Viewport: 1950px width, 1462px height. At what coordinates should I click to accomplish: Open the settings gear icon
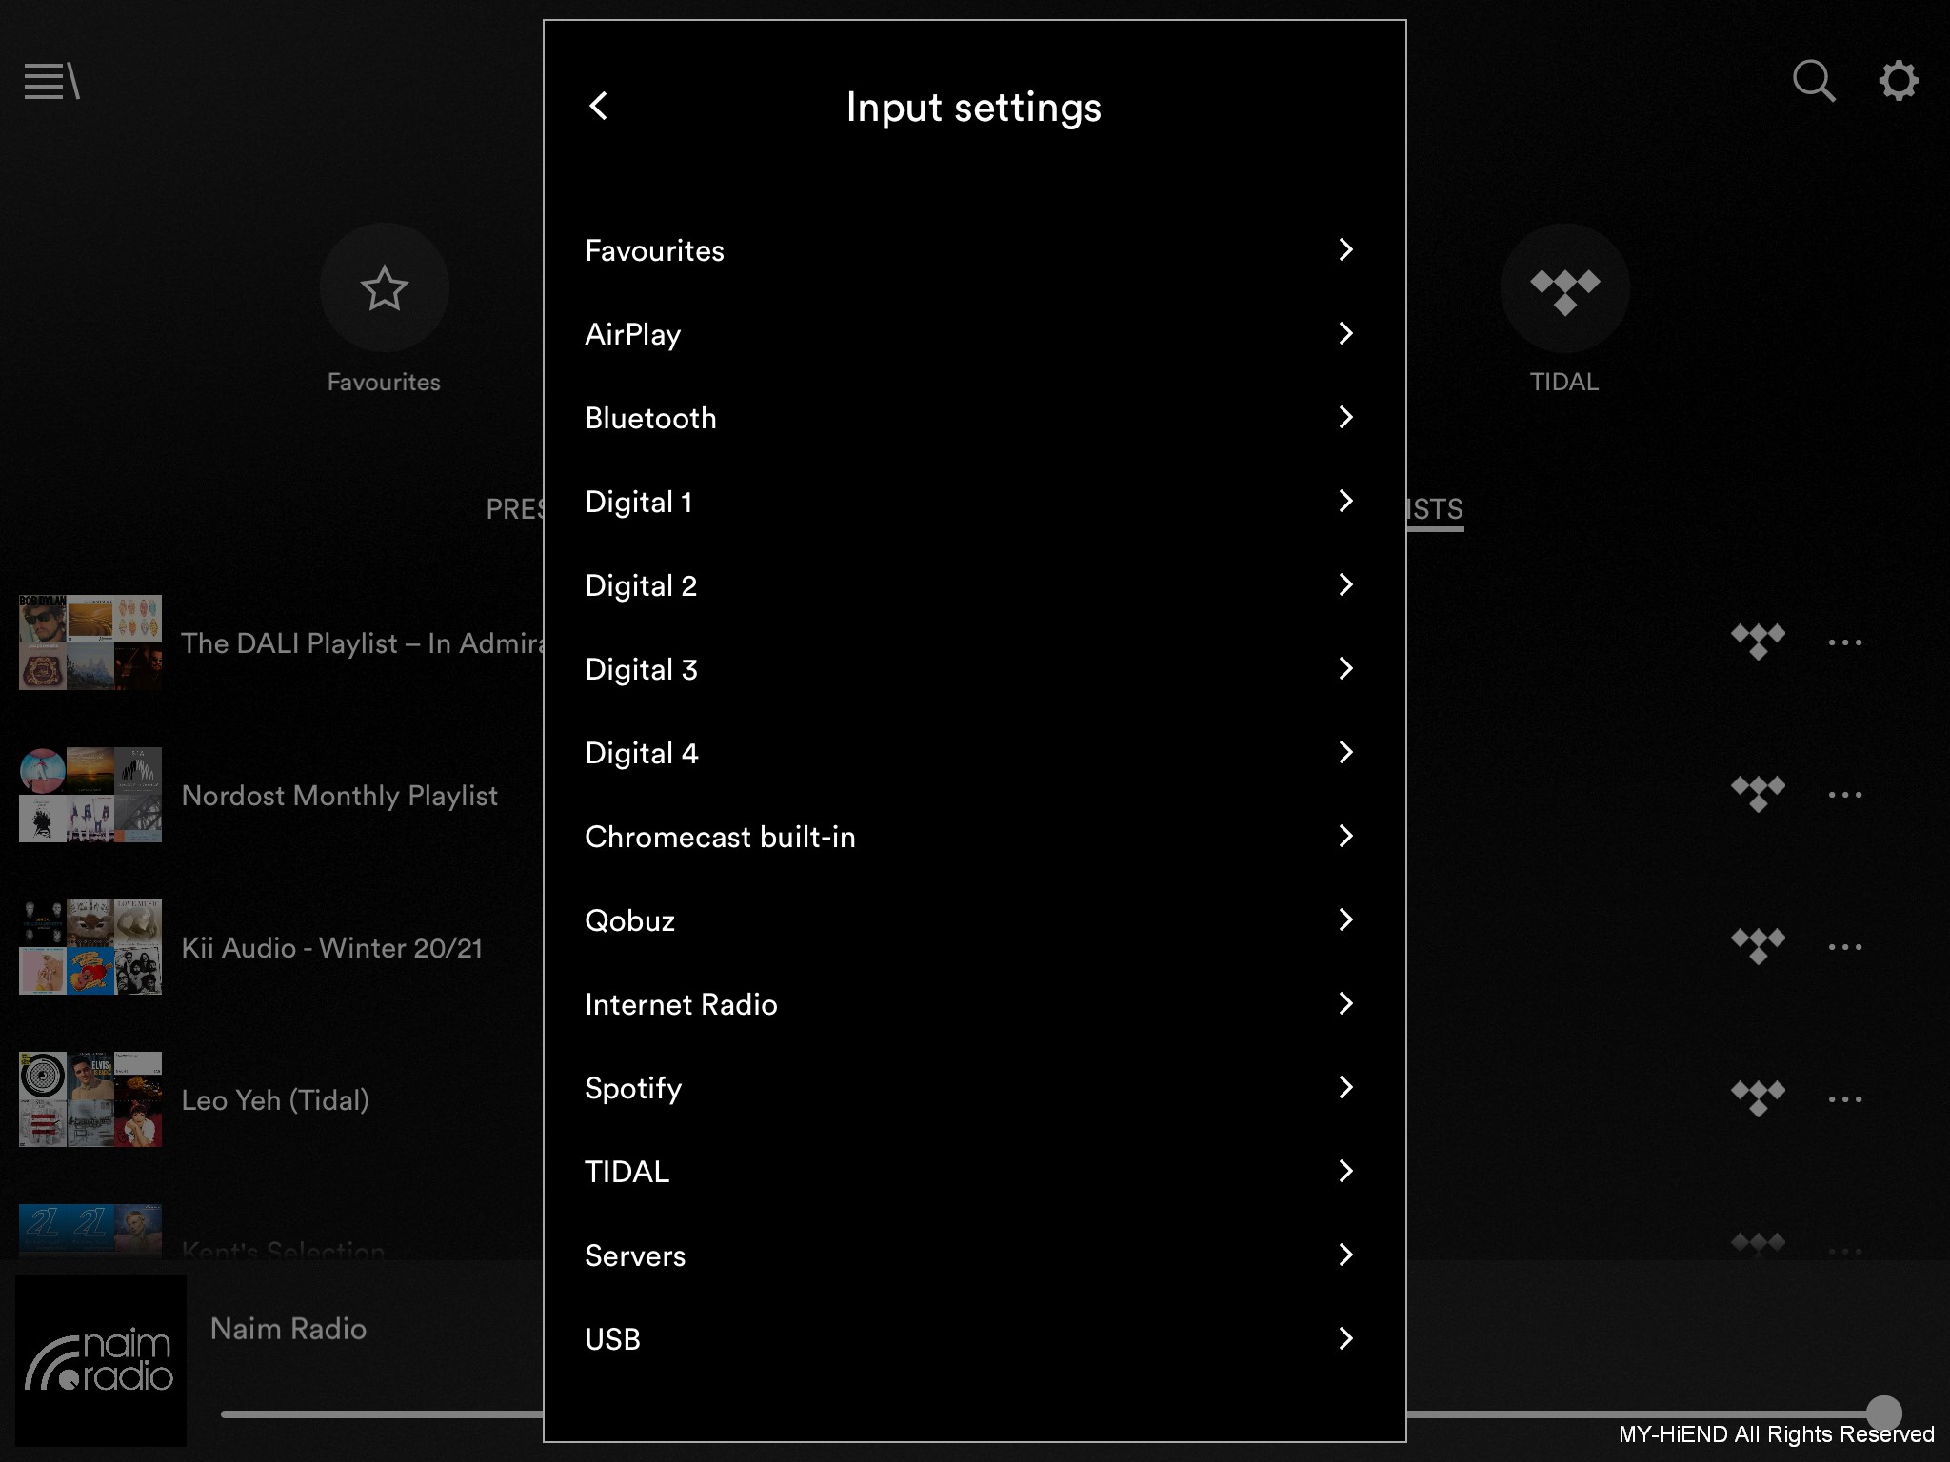1898,81
